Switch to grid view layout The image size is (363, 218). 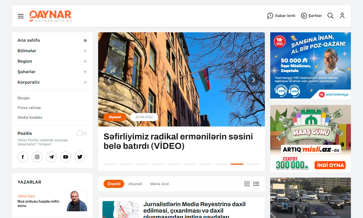247,184
